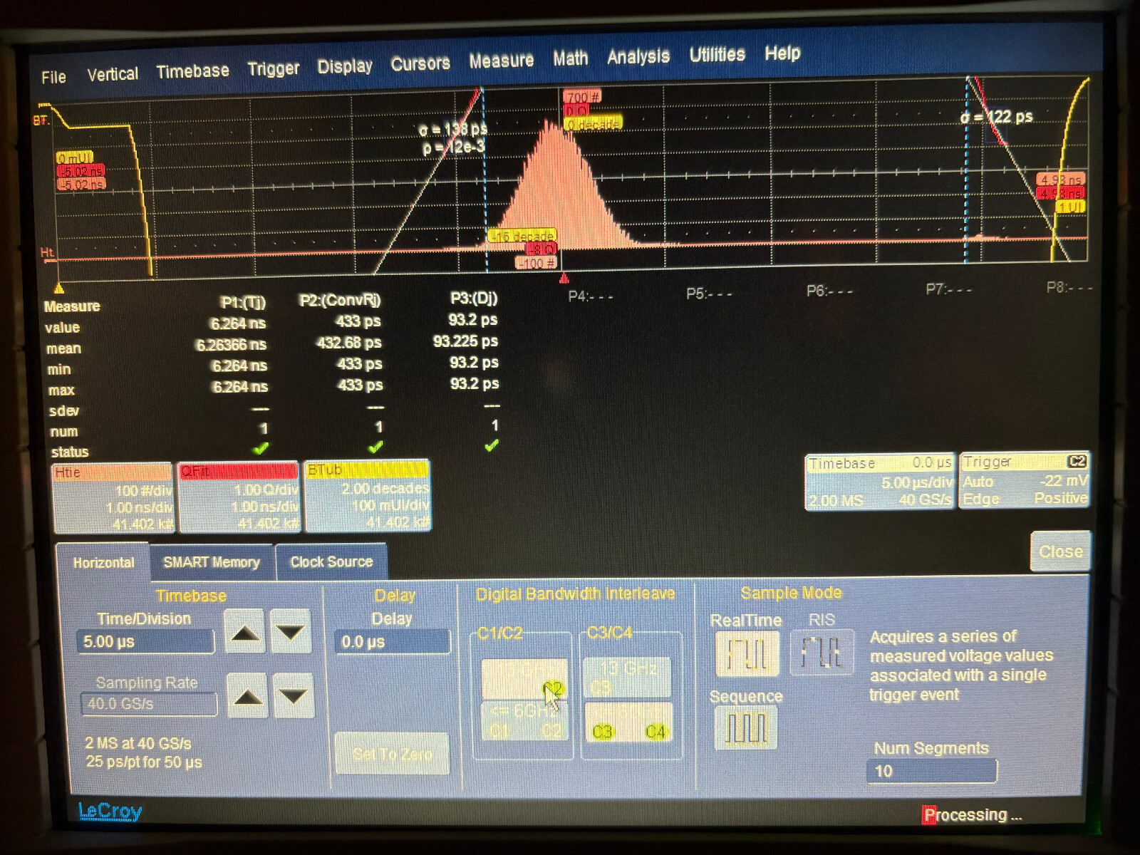Viewport: 1140px width, 855px height.
Task: Click the P2 mean value 432.68 ps
Action: point(348,343)
